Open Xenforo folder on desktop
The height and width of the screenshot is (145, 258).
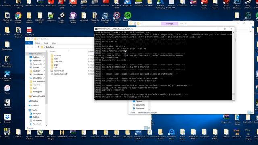pyautogui.click(x=7, y=31)
